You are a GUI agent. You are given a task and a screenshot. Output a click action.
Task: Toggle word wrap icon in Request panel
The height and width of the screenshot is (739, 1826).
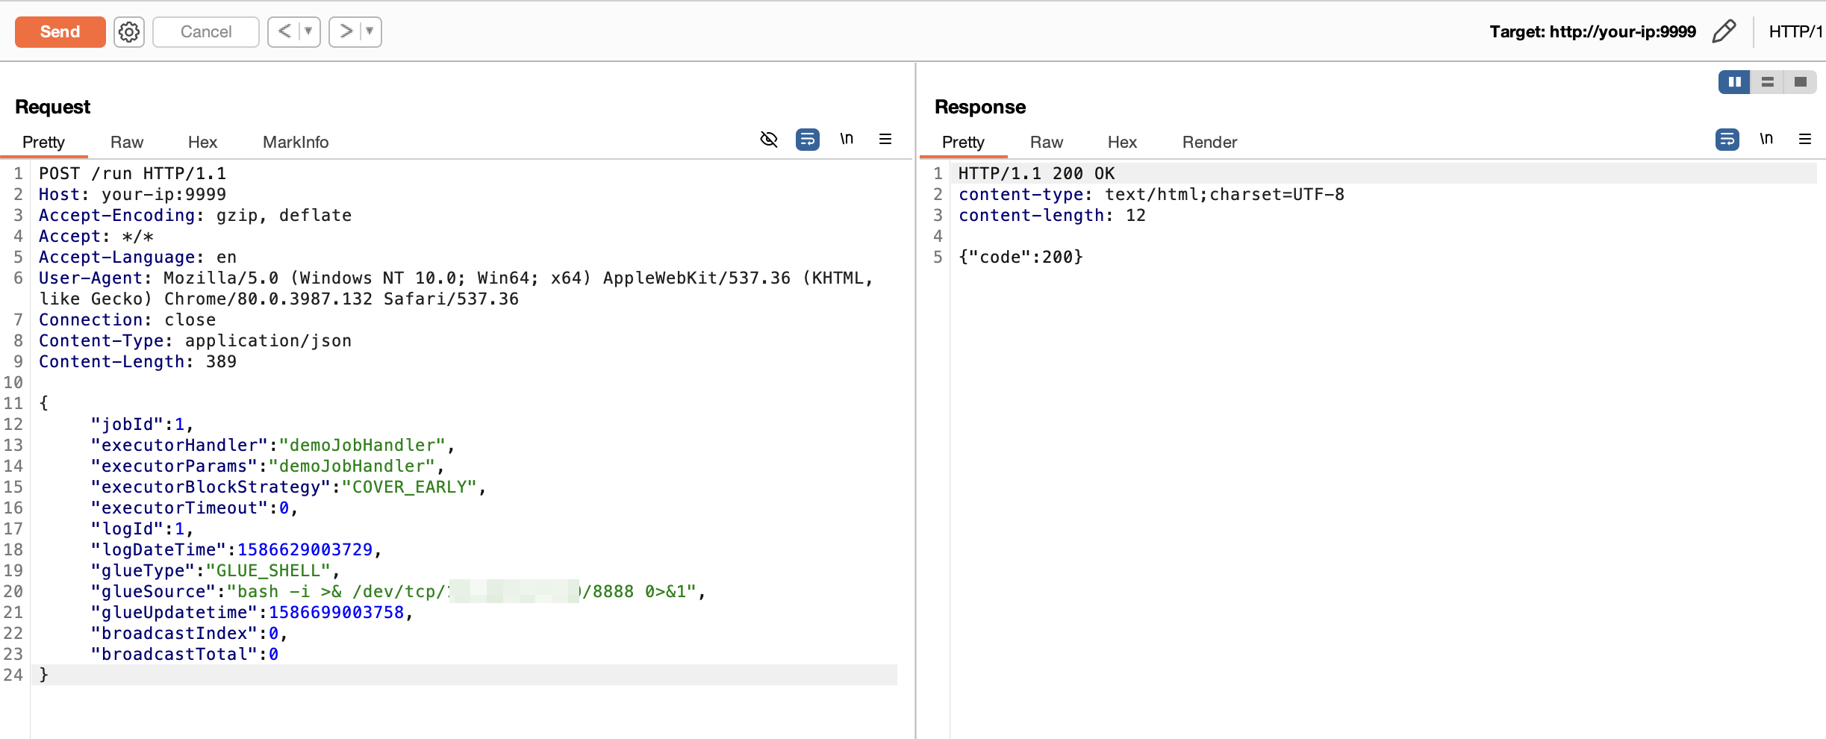pos(807,140)
